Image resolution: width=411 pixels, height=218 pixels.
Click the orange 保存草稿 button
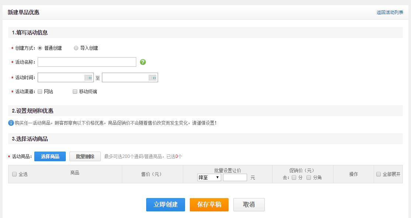[x=209, y=205]
